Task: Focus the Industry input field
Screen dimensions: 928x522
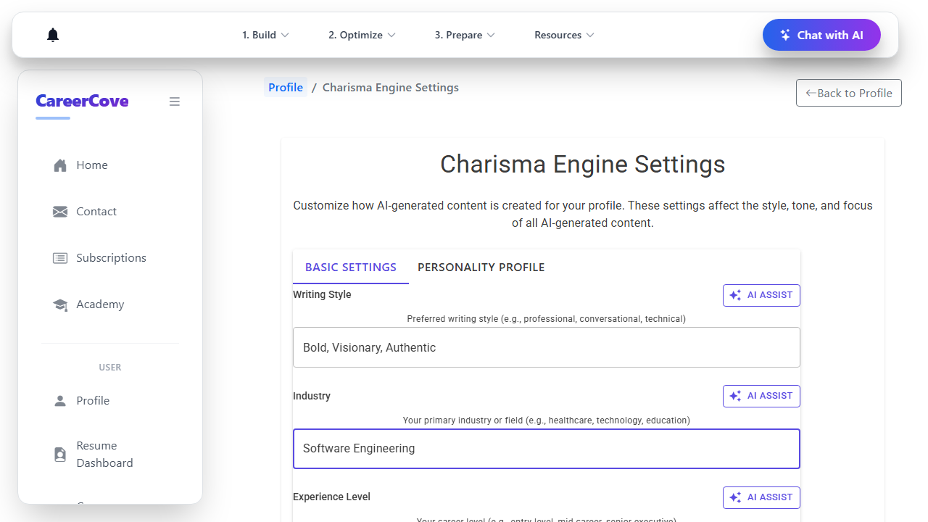Action: pos(547,449)
